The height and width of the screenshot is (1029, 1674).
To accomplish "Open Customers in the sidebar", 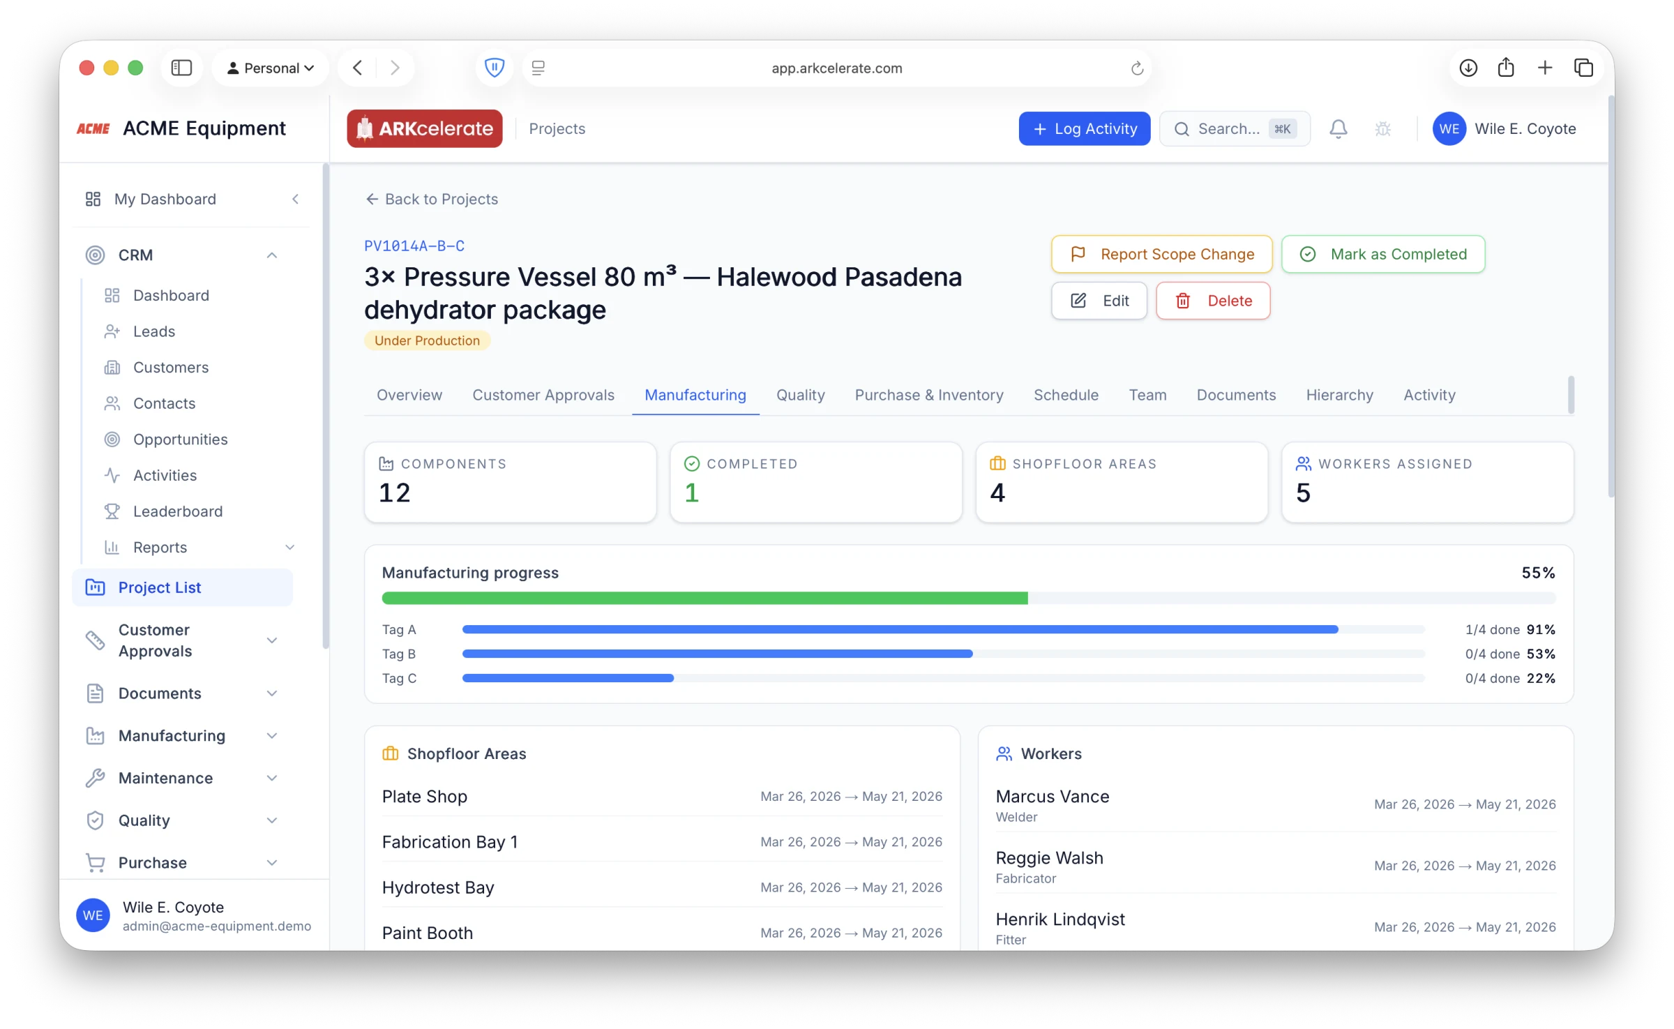I will pyautogui.click(x=171, y=367).
